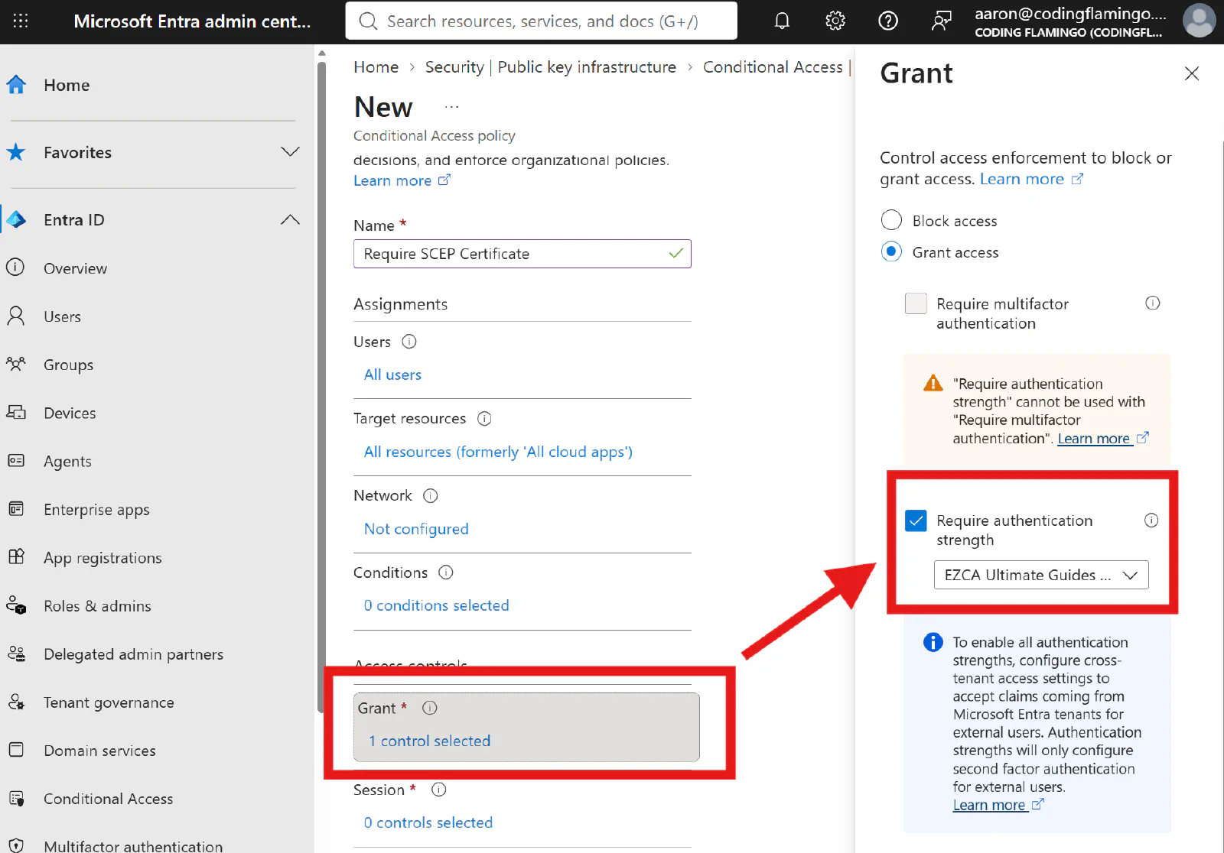1224x853 pixels.
Task: Open the All resources target link
Action: [498, 452]
